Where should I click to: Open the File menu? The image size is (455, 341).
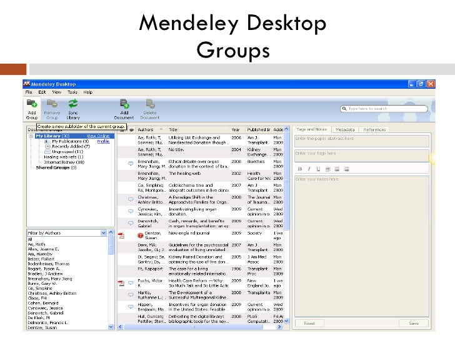click(29, 92)
